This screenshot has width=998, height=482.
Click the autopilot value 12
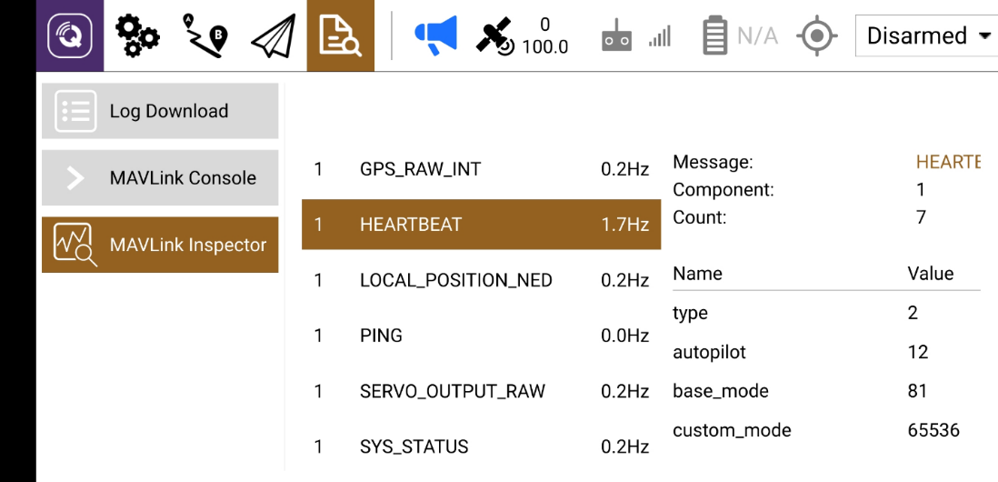click(918, 351)
